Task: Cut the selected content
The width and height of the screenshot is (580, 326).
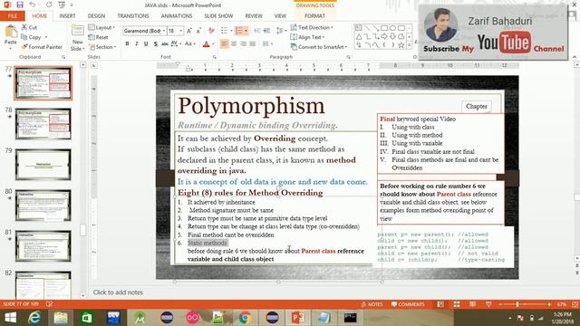Action: click(29, 27)
